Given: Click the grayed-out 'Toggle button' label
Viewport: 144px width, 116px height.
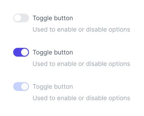Looking at the screenshot, I should [x=53, y=87].
